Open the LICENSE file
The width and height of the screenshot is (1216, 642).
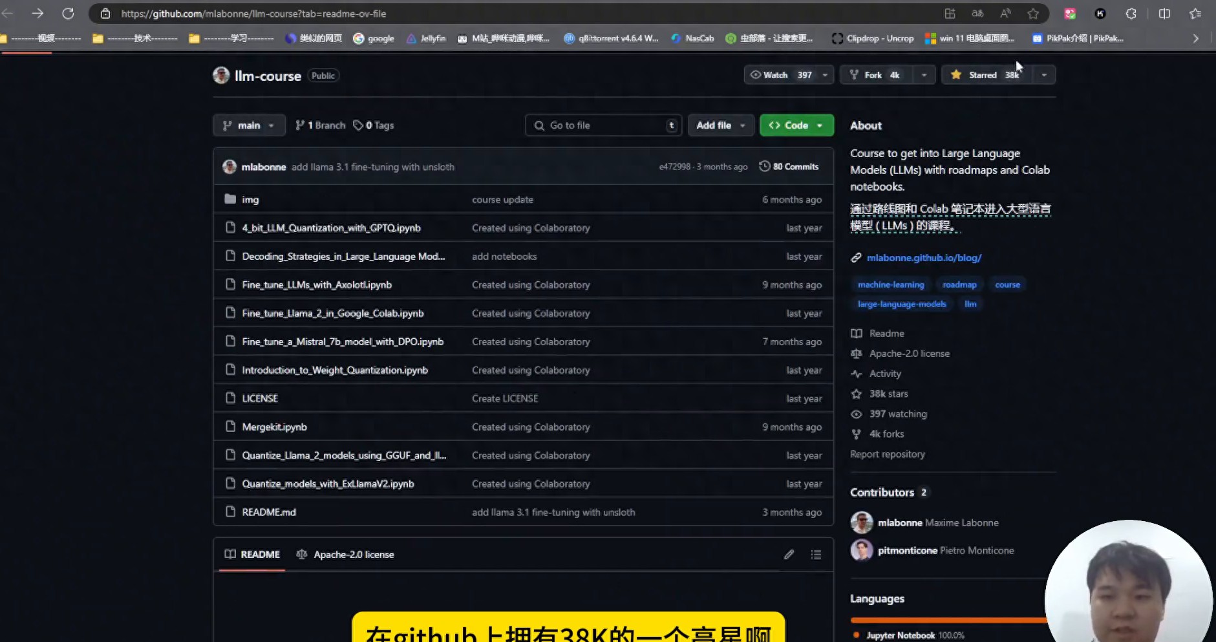[260, 399]
